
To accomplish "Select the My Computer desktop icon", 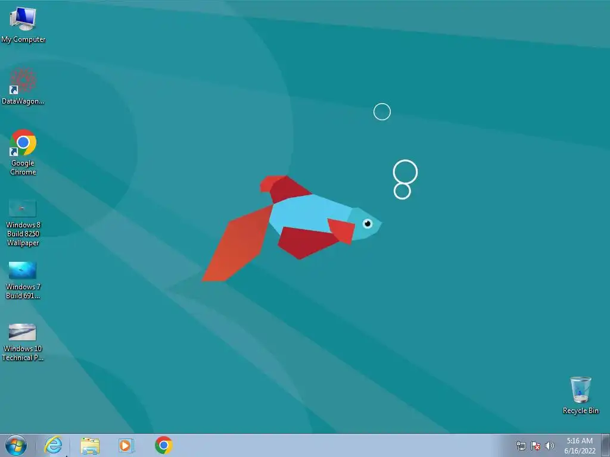I will click(x=23, y=24).
